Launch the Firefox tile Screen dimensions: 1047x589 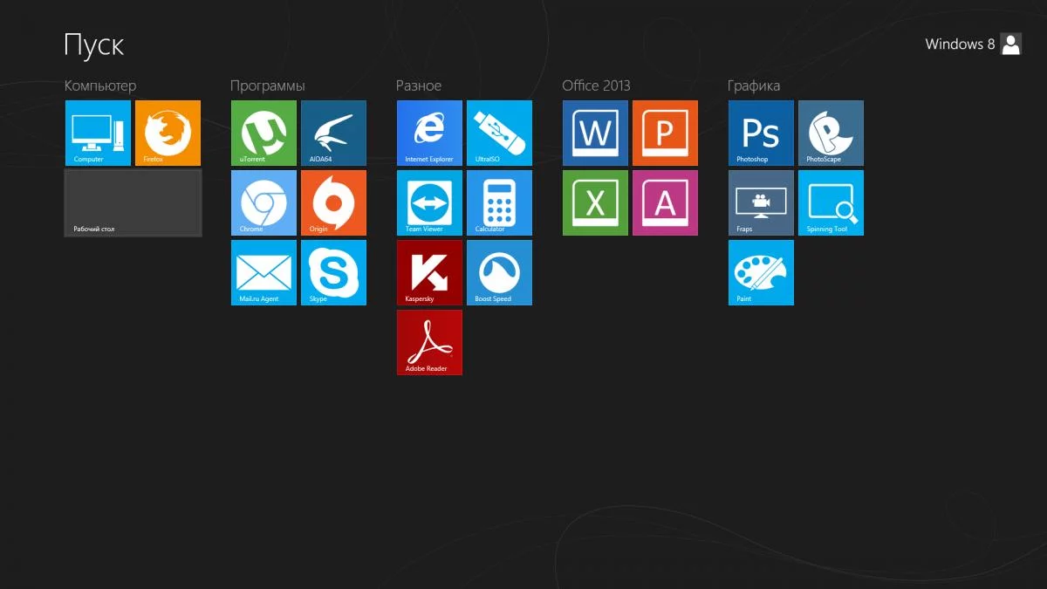coord(168,133)
